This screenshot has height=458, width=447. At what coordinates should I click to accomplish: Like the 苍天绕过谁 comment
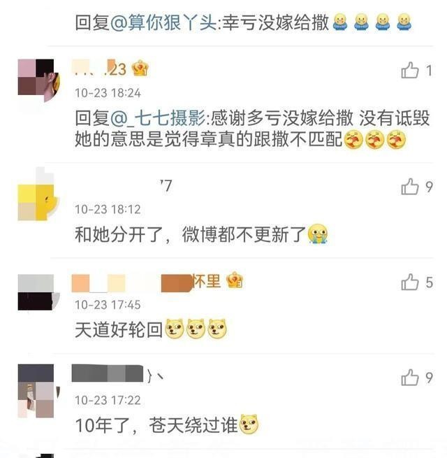410,378
